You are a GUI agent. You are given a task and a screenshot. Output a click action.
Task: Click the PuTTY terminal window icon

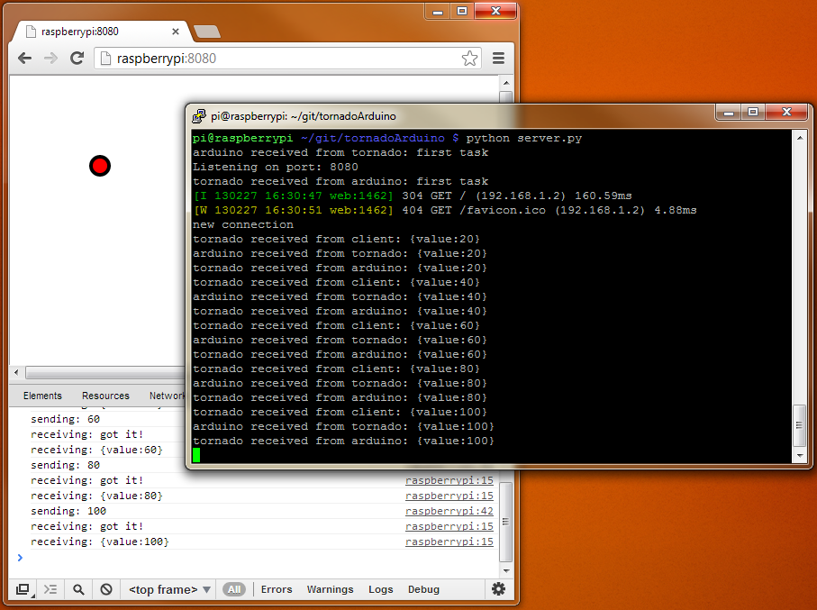198,116
